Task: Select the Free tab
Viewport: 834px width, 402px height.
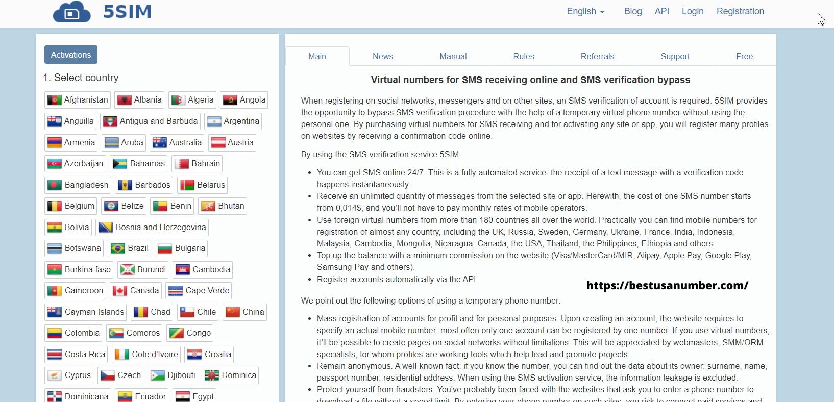Action: pos(744,56)
